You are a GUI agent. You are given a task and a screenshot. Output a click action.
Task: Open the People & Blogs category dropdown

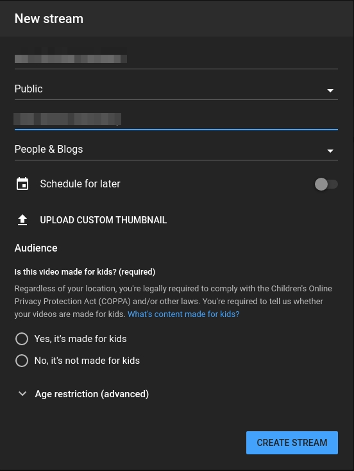[176, 150]
